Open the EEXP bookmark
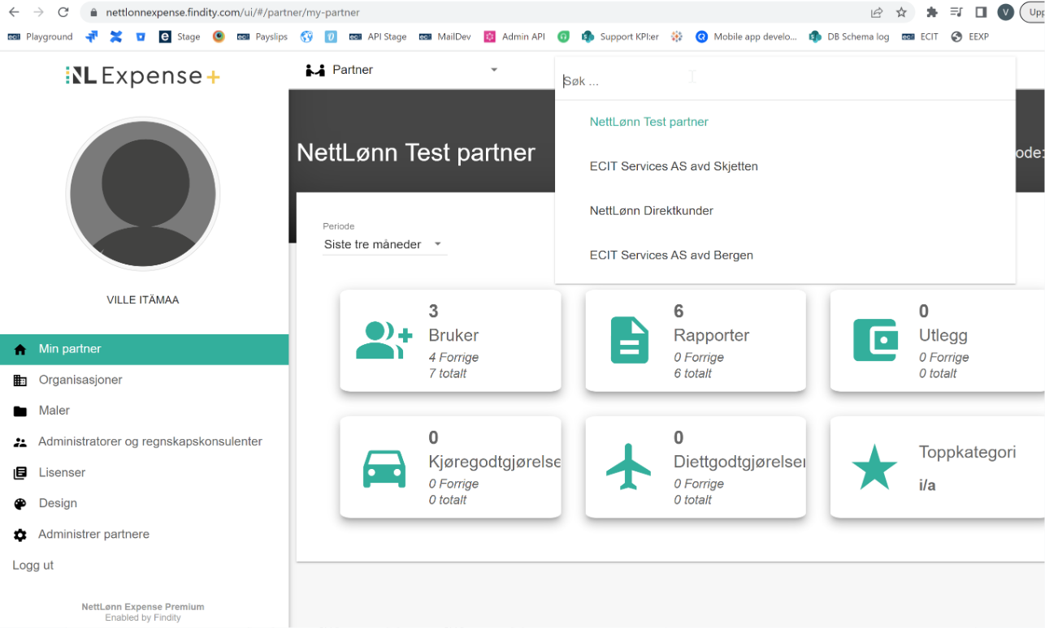Image resolution: width=1045 pixels, height=628 pixels. click(x=969, y=37)
